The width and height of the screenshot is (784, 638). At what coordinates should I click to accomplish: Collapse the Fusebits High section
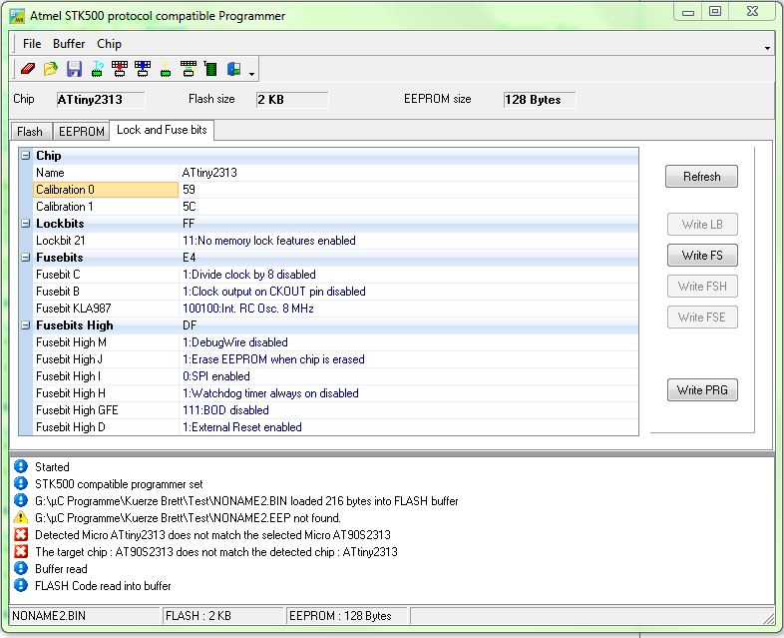(x=26, y=325)
